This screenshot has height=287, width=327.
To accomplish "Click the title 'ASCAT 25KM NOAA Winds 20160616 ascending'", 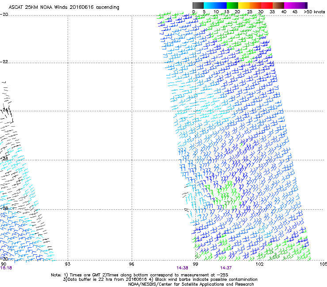I will [64, 8].
